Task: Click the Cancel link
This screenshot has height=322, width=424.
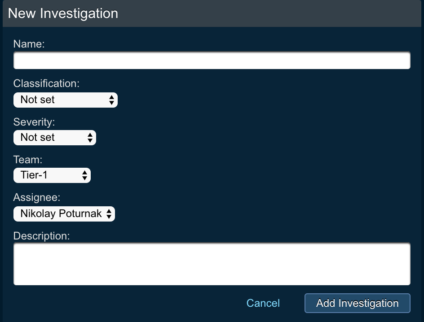Action: point(263,303)
